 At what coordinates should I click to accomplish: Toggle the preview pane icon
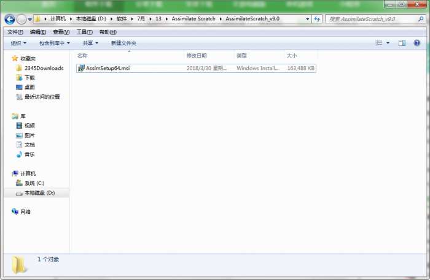[x=402, y=43]
